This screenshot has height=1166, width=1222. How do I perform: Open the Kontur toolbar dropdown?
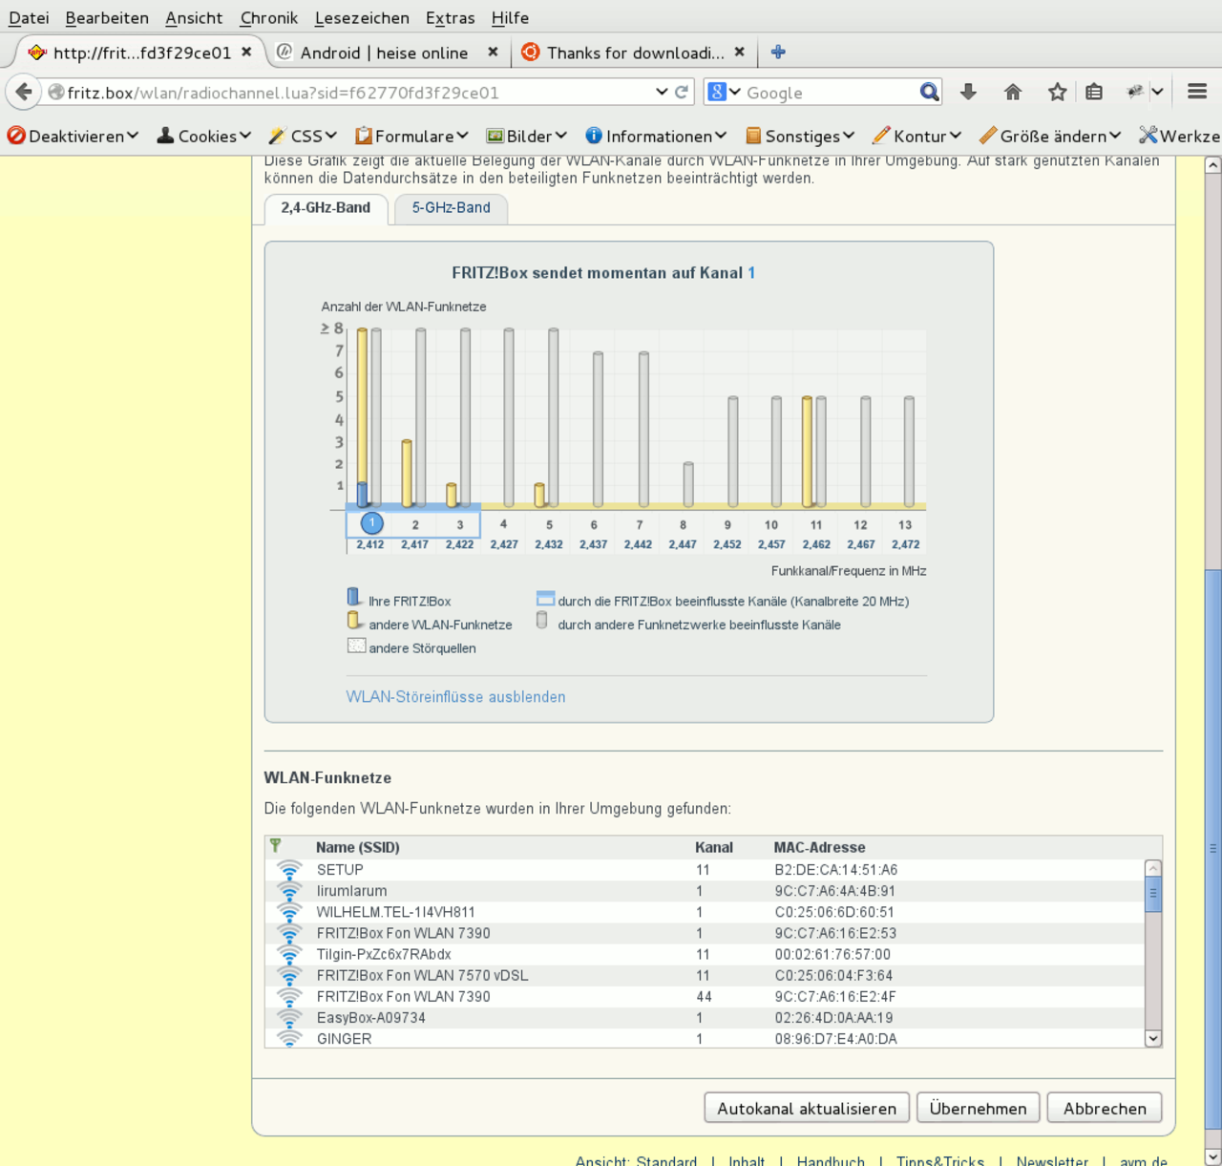coord(916,136)
